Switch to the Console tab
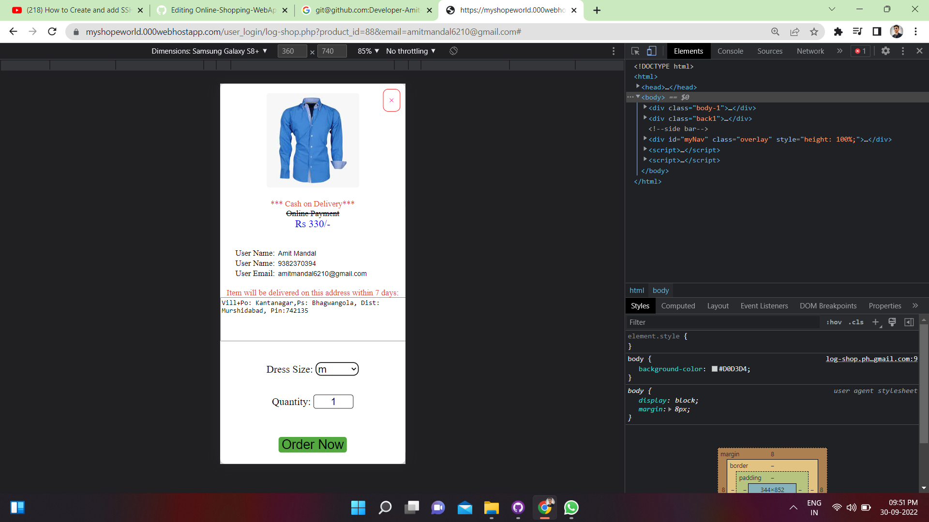The image size is (929, 522). tap(730, 51)
